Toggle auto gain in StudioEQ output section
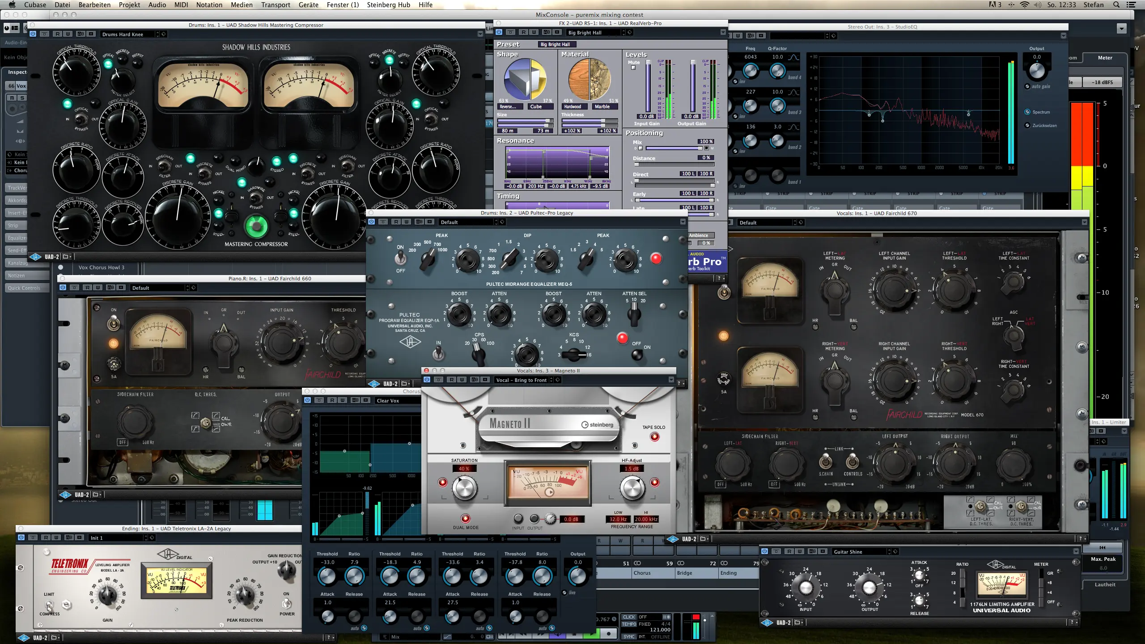The height and width of the screenshot is (644, 1145). (1027, 86)
